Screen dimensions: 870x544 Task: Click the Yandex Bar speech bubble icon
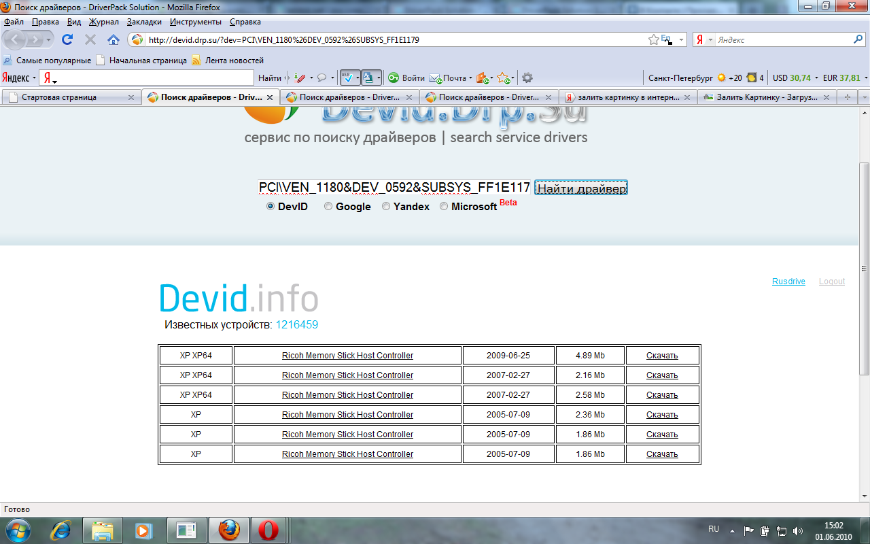pos(321,78)
